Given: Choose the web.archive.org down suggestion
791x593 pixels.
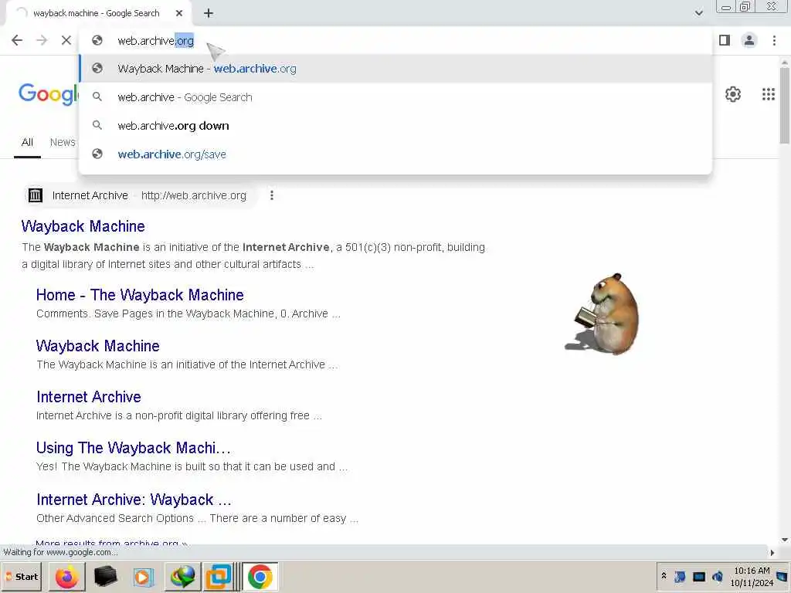Looking at the screenshot, I should click(395, 126).
